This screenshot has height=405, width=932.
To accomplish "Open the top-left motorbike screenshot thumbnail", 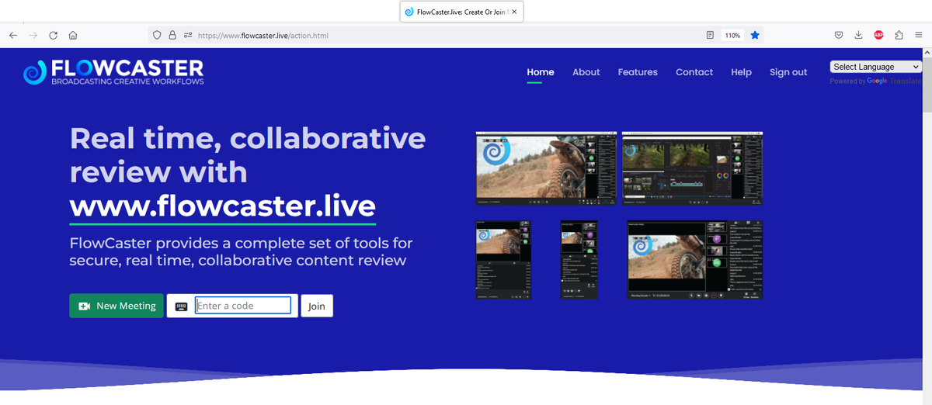I will pyautogui.click(x=547, y=168).
